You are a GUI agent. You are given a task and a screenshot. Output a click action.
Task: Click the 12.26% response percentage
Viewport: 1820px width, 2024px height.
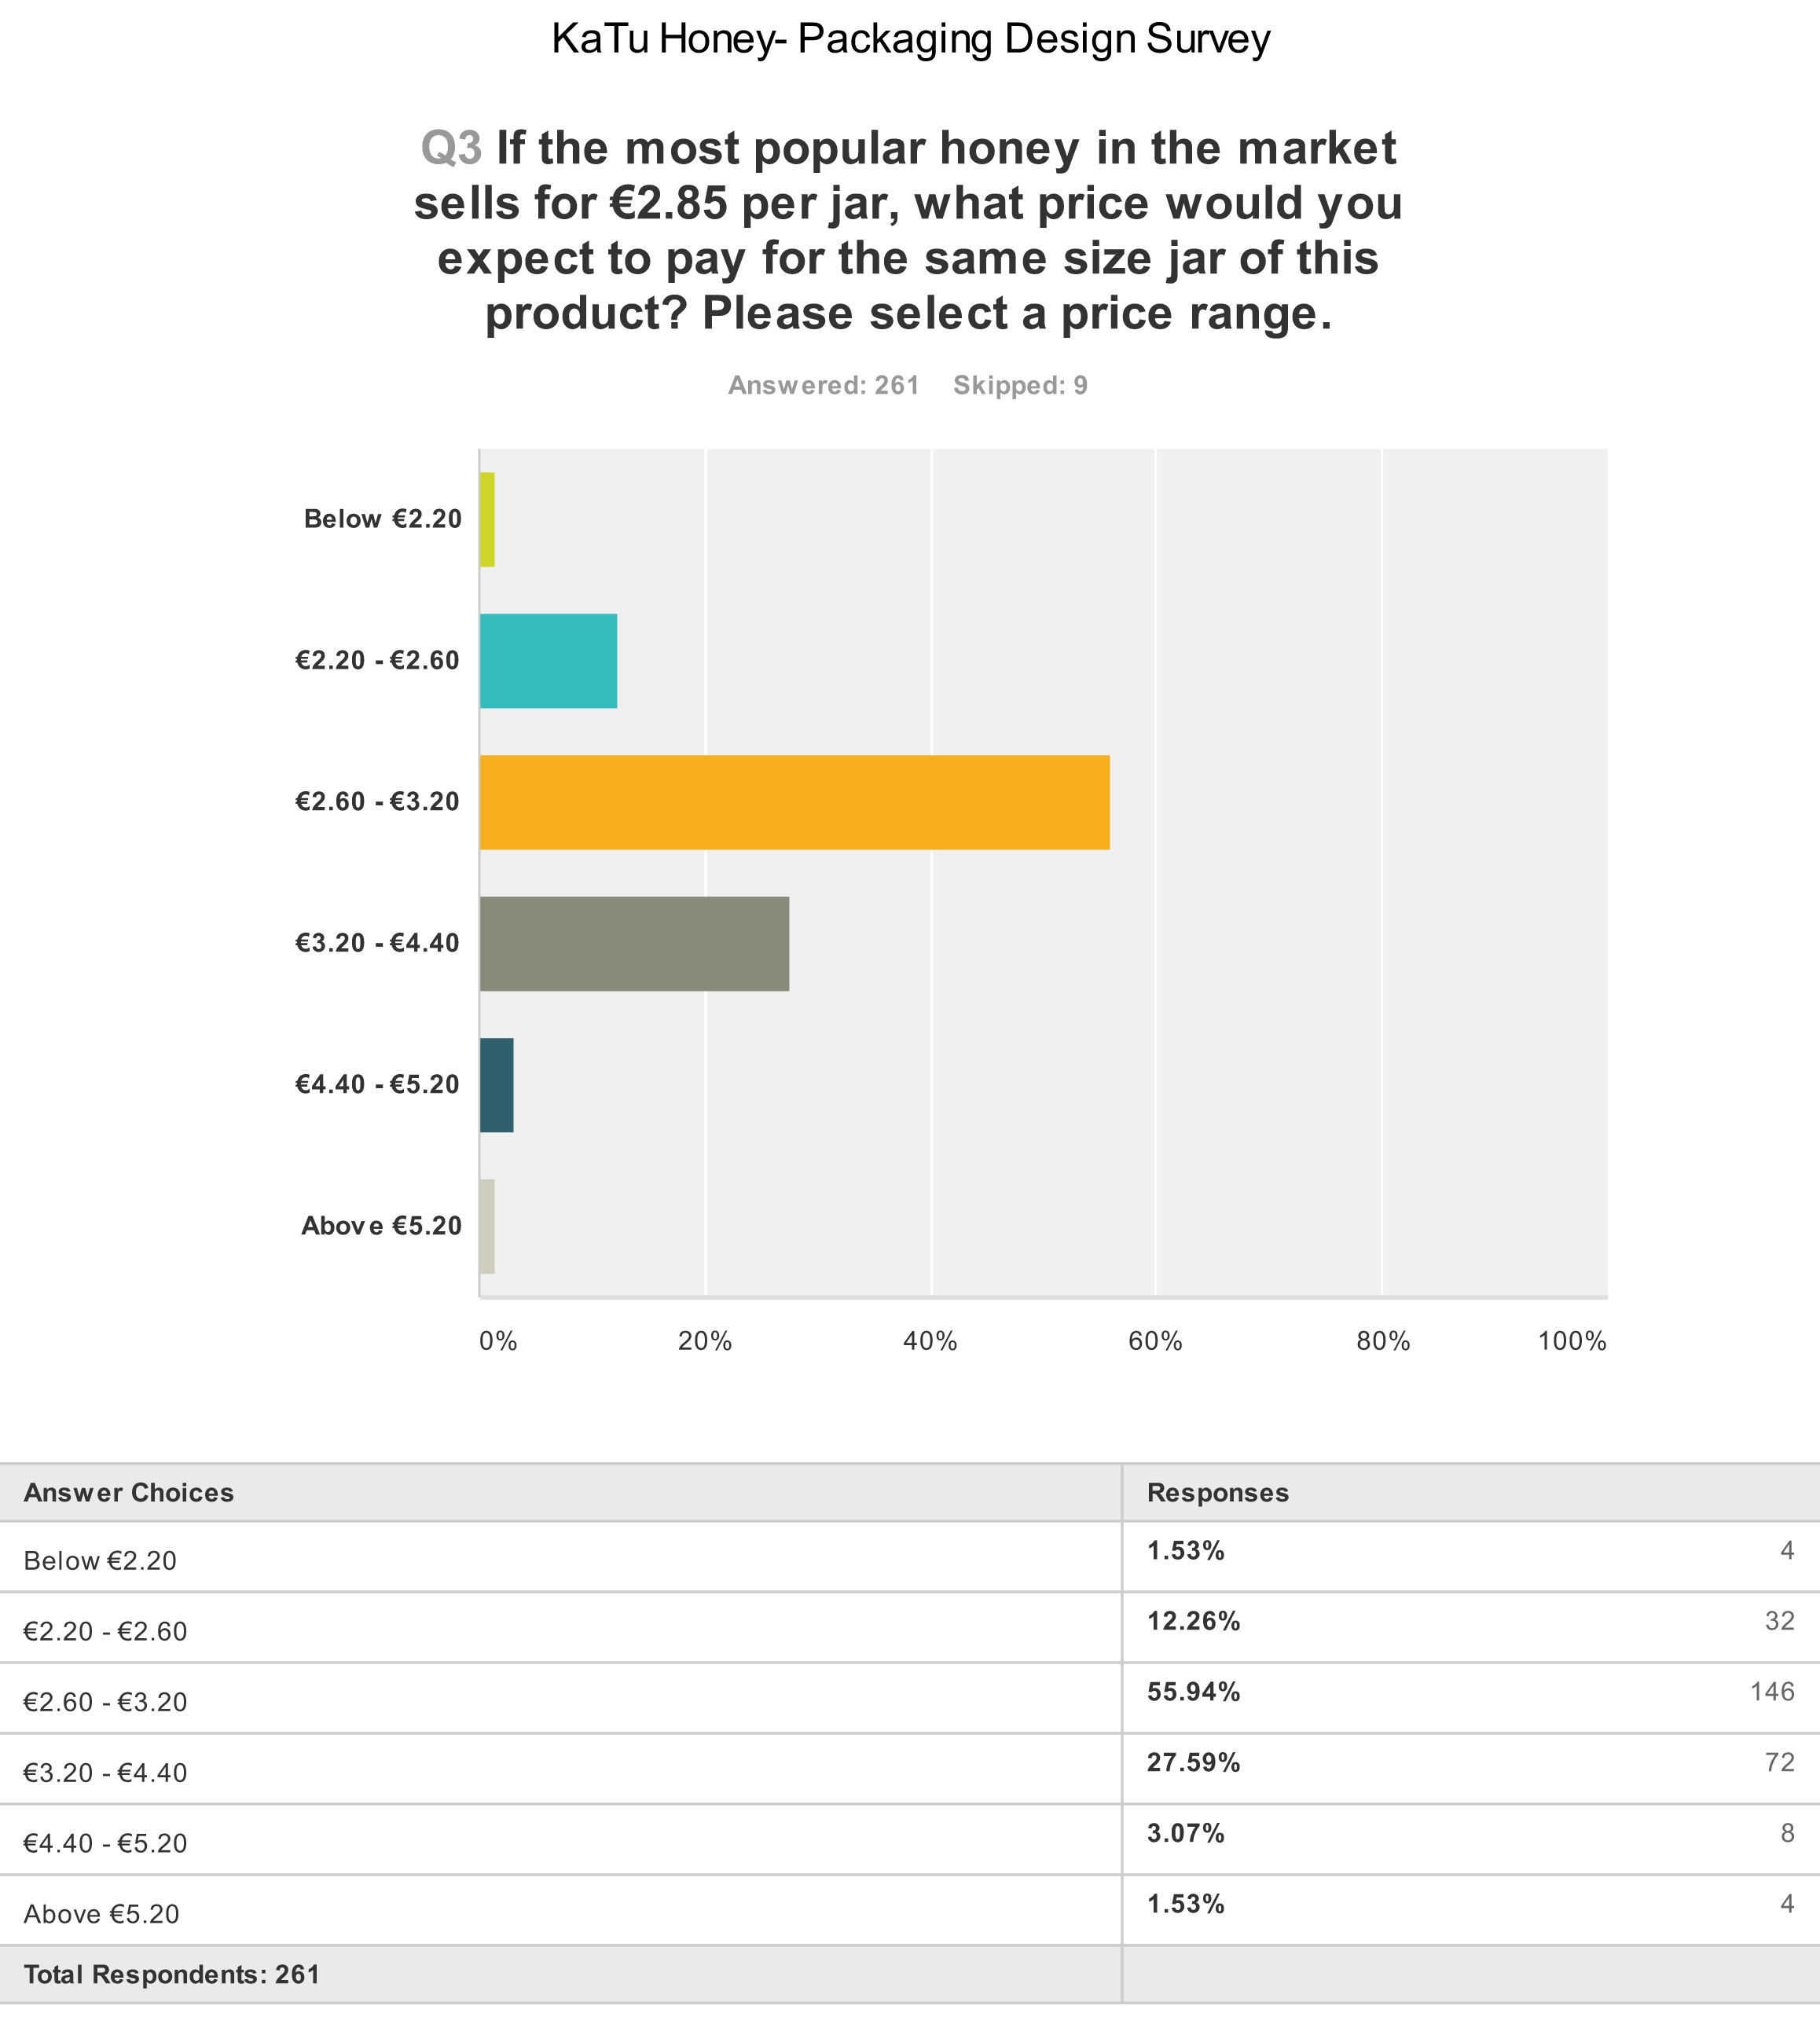point(1193,1621)
